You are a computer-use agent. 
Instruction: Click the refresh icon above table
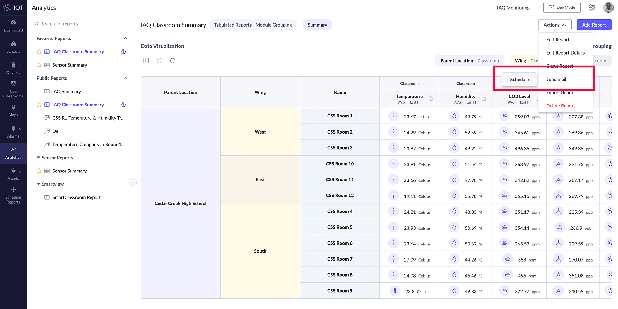(172, 61)
